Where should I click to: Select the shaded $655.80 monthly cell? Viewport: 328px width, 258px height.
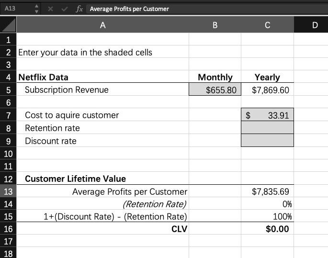[x=215, y=90]
